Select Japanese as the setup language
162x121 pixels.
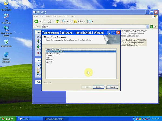[x=50, y=60]
